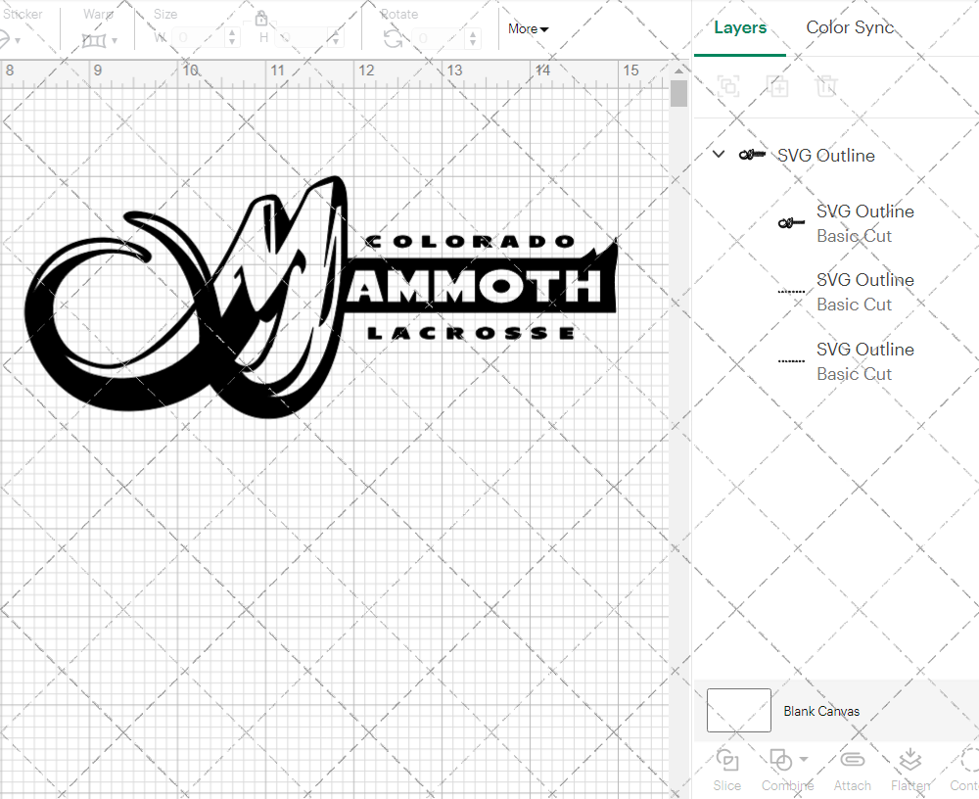Click the duplicate layer icon
This screenshot has width=979, height=799.
778,86
